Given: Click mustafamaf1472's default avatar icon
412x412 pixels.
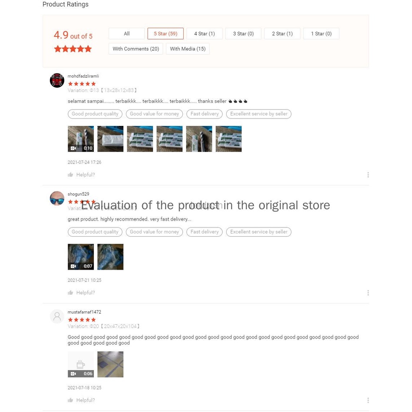Looking at the screenshot, I should pos(57,316).
